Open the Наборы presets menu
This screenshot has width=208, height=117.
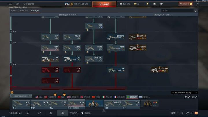point(86,113)
